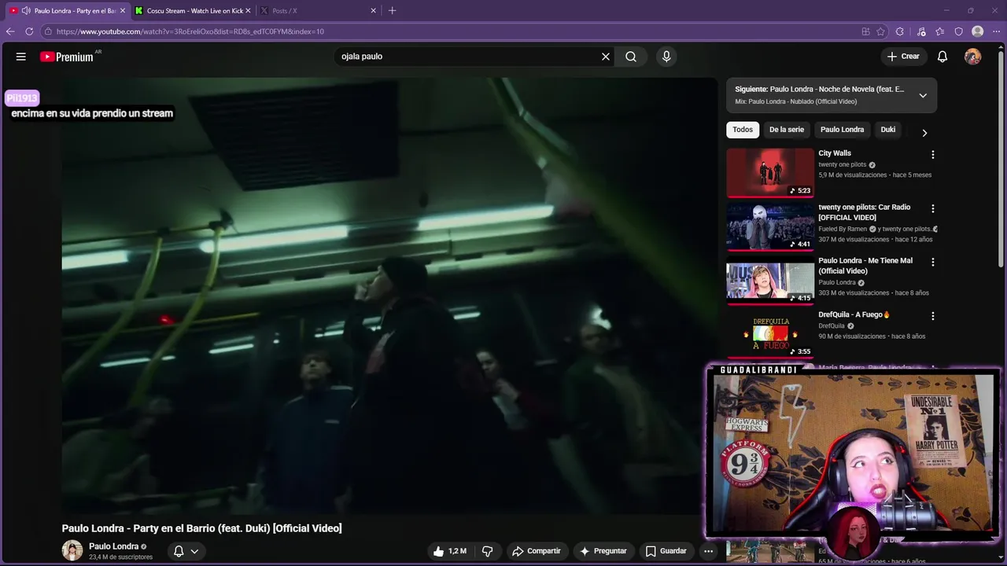Open Paulo Londra channel avatar
This screenshot has width=1007, height=566.
coord(72,550)
